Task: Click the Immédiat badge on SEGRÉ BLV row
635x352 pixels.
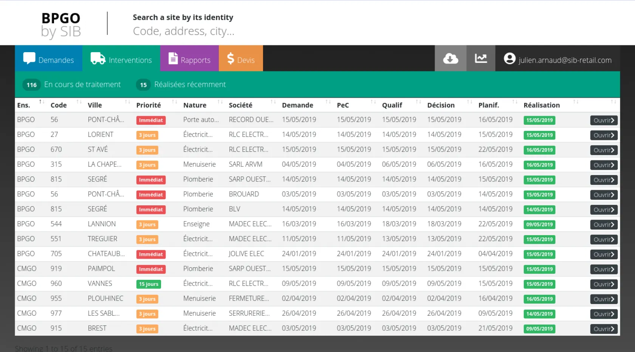Action: click(x=151, y=209)
